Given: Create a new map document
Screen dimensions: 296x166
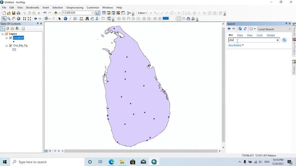Looking at the screenshot, I should pyautogui.click(x=4, y=13).
